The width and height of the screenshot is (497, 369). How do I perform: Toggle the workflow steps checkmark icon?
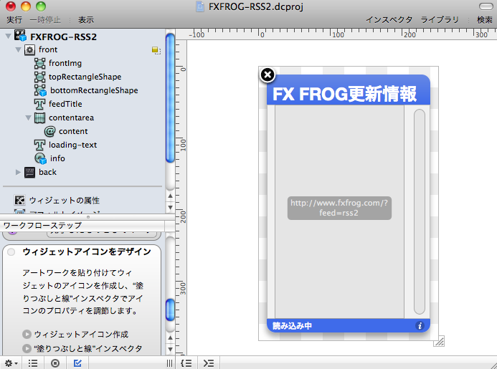(77, 363)
